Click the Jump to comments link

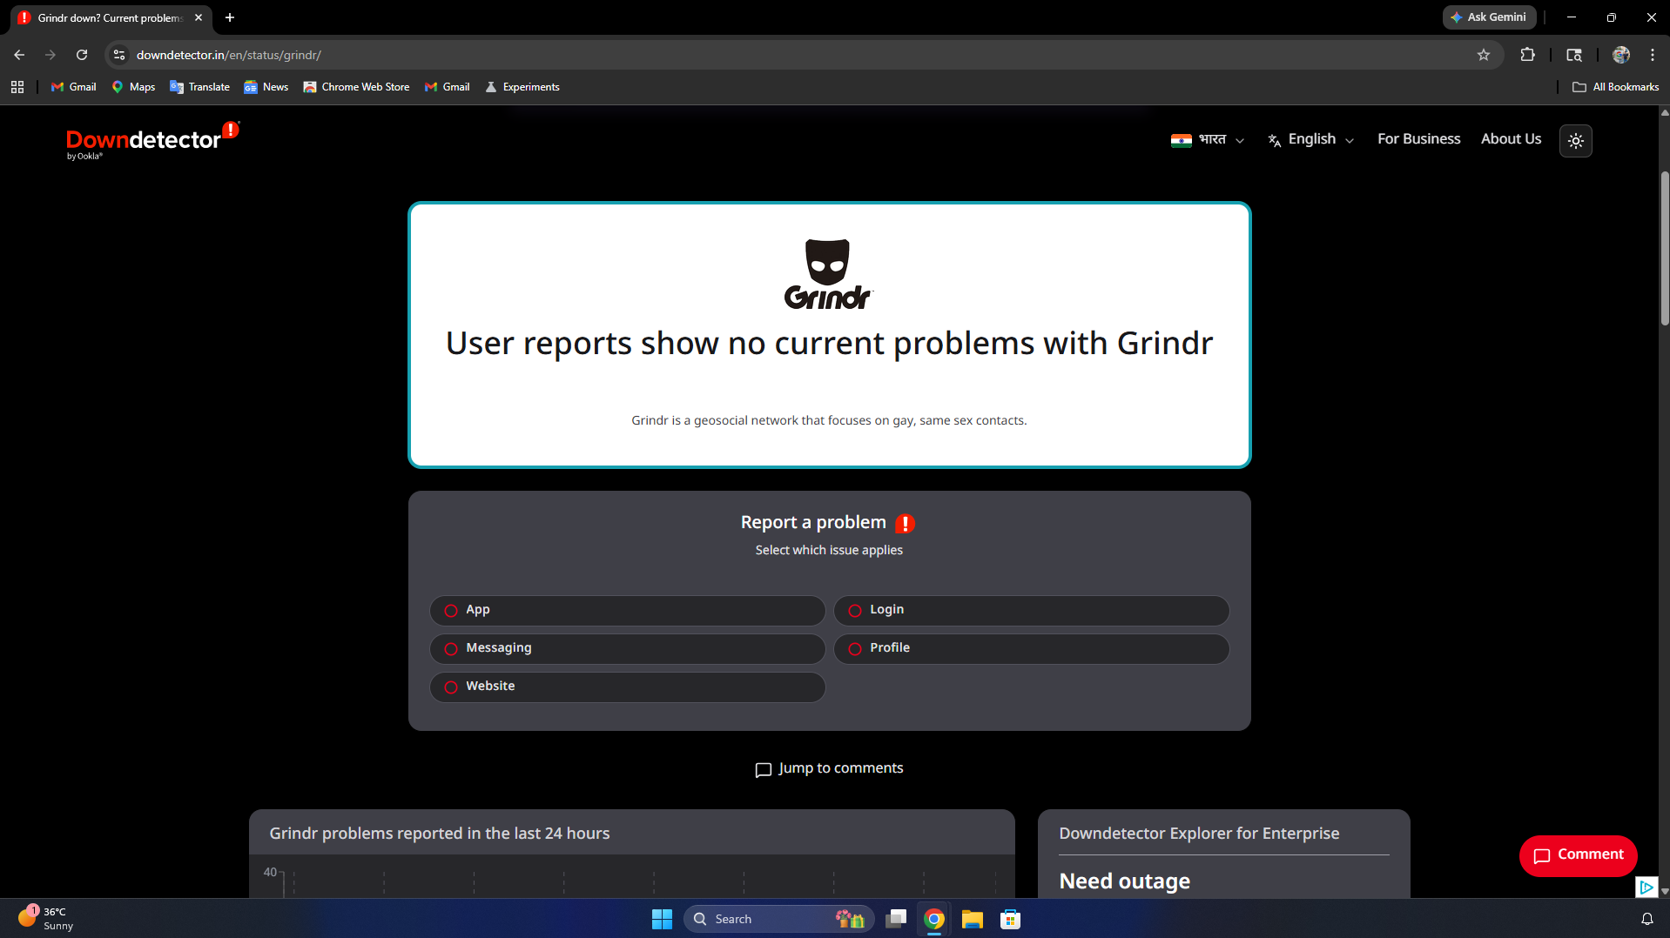pos(828,768)
